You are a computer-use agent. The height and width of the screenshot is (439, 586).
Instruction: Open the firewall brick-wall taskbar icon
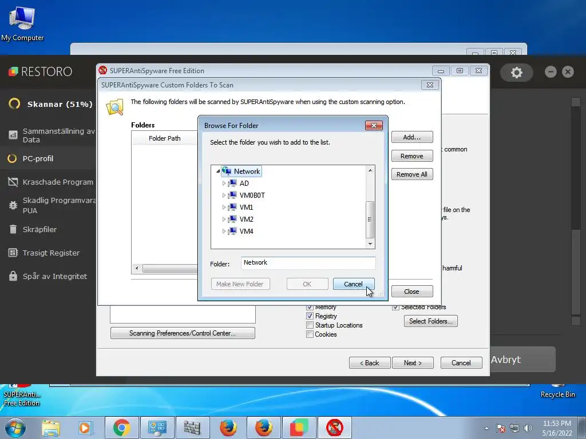192,428
